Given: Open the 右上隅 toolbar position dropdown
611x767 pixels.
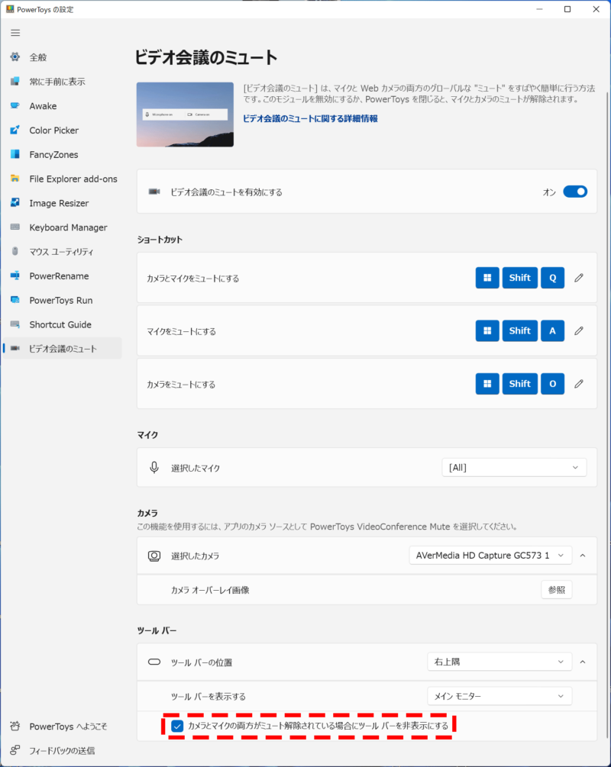Looking at the screenshot, I should coord(499,662).
